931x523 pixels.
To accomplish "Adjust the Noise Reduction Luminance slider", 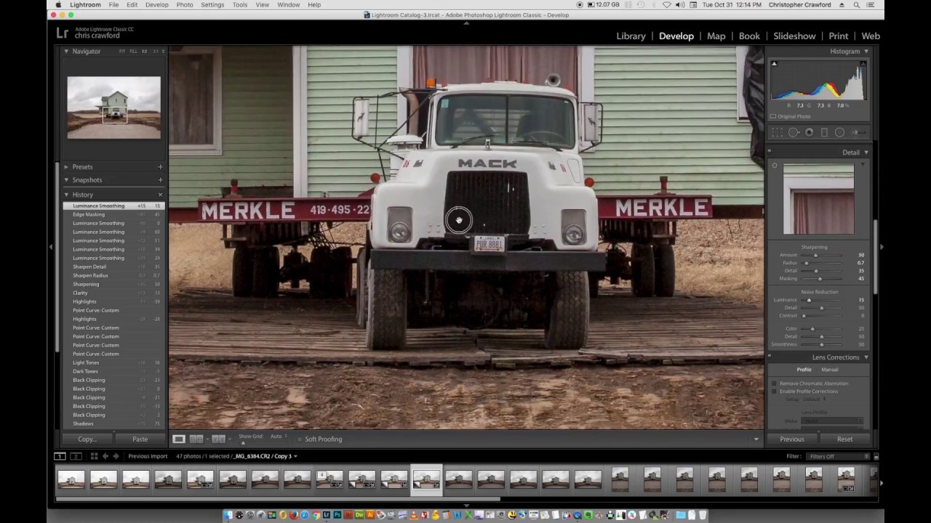I will [809, 300].
